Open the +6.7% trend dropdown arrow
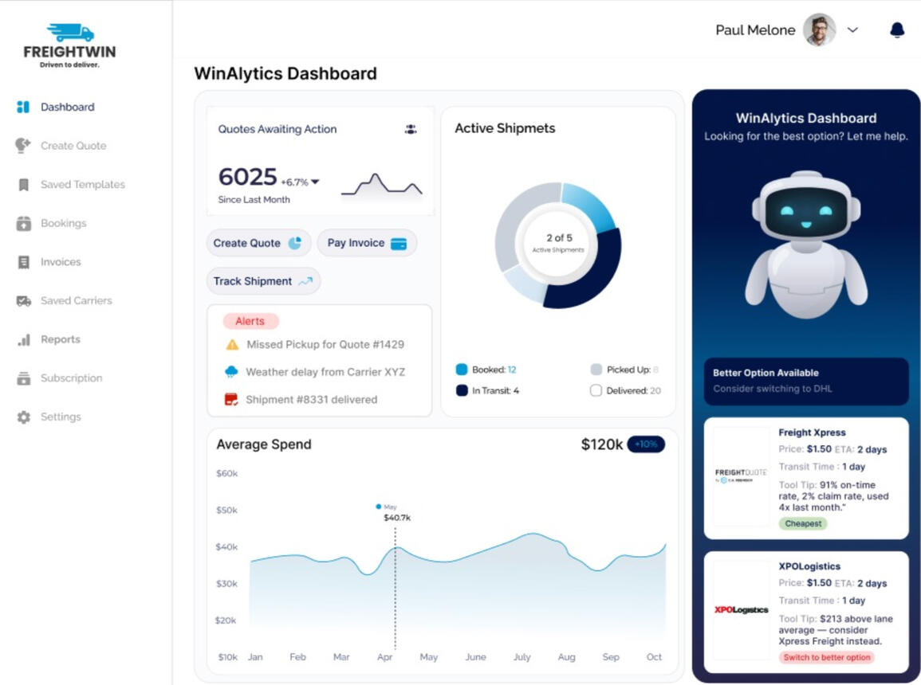 coord(315,182)
